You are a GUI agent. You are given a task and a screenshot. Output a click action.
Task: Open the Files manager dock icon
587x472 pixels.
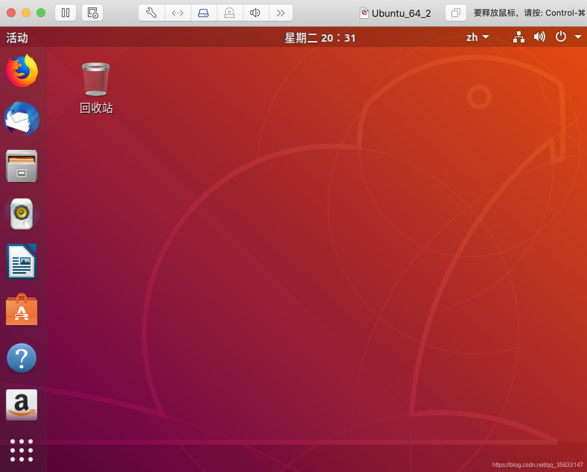click(22, 166)
